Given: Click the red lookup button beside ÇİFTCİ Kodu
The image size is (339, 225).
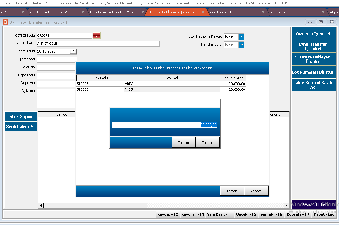Looking at the screenshot, I should coord(97,35).
